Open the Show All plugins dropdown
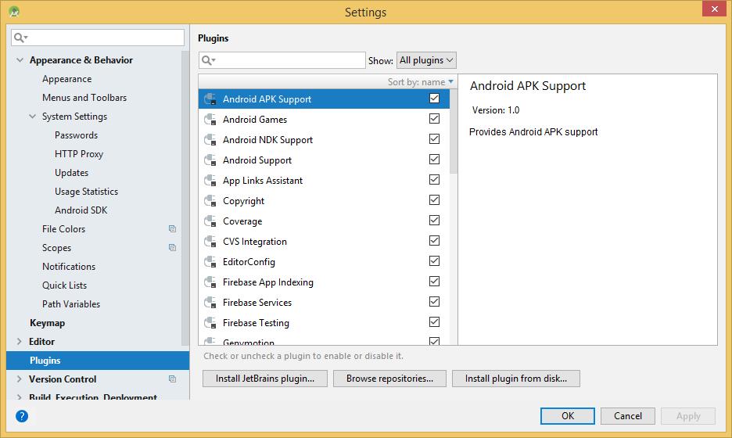732x438 pixels. pos(426,60)
